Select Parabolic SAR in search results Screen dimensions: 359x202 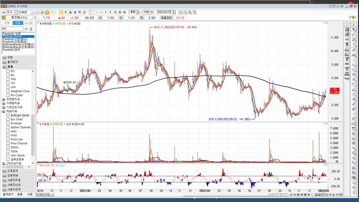(18, 34)
